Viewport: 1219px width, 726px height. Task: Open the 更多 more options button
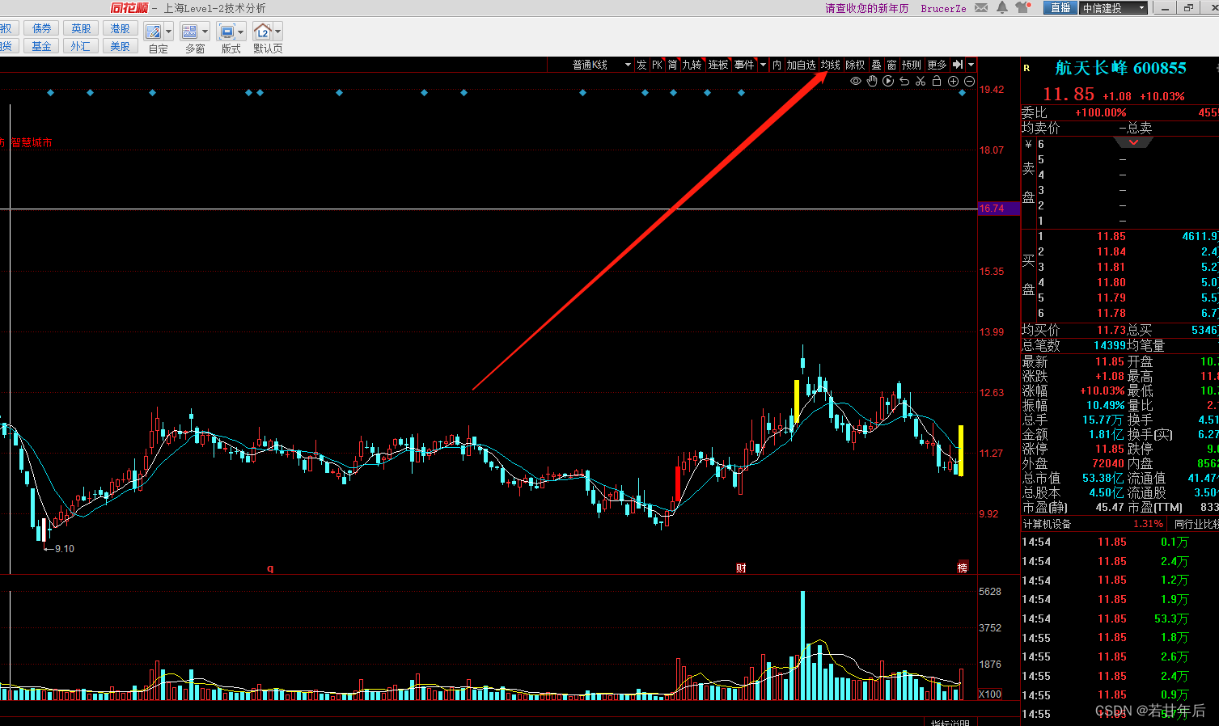tap(937, 65)
